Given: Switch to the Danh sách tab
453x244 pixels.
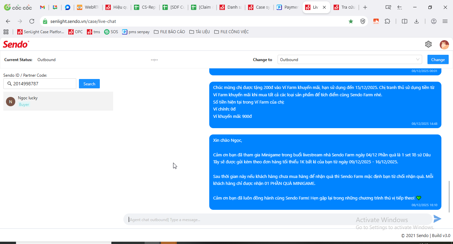Looking at the screenshot, I should pyautogui.click(x=231, y=7).
